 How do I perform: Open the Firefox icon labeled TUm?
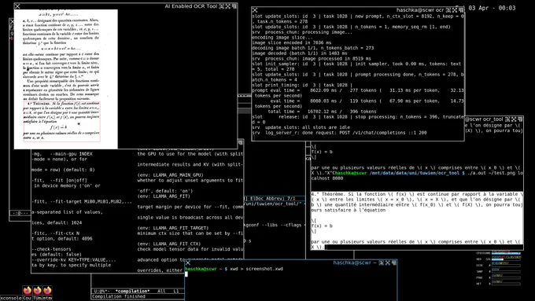(37, 291)
